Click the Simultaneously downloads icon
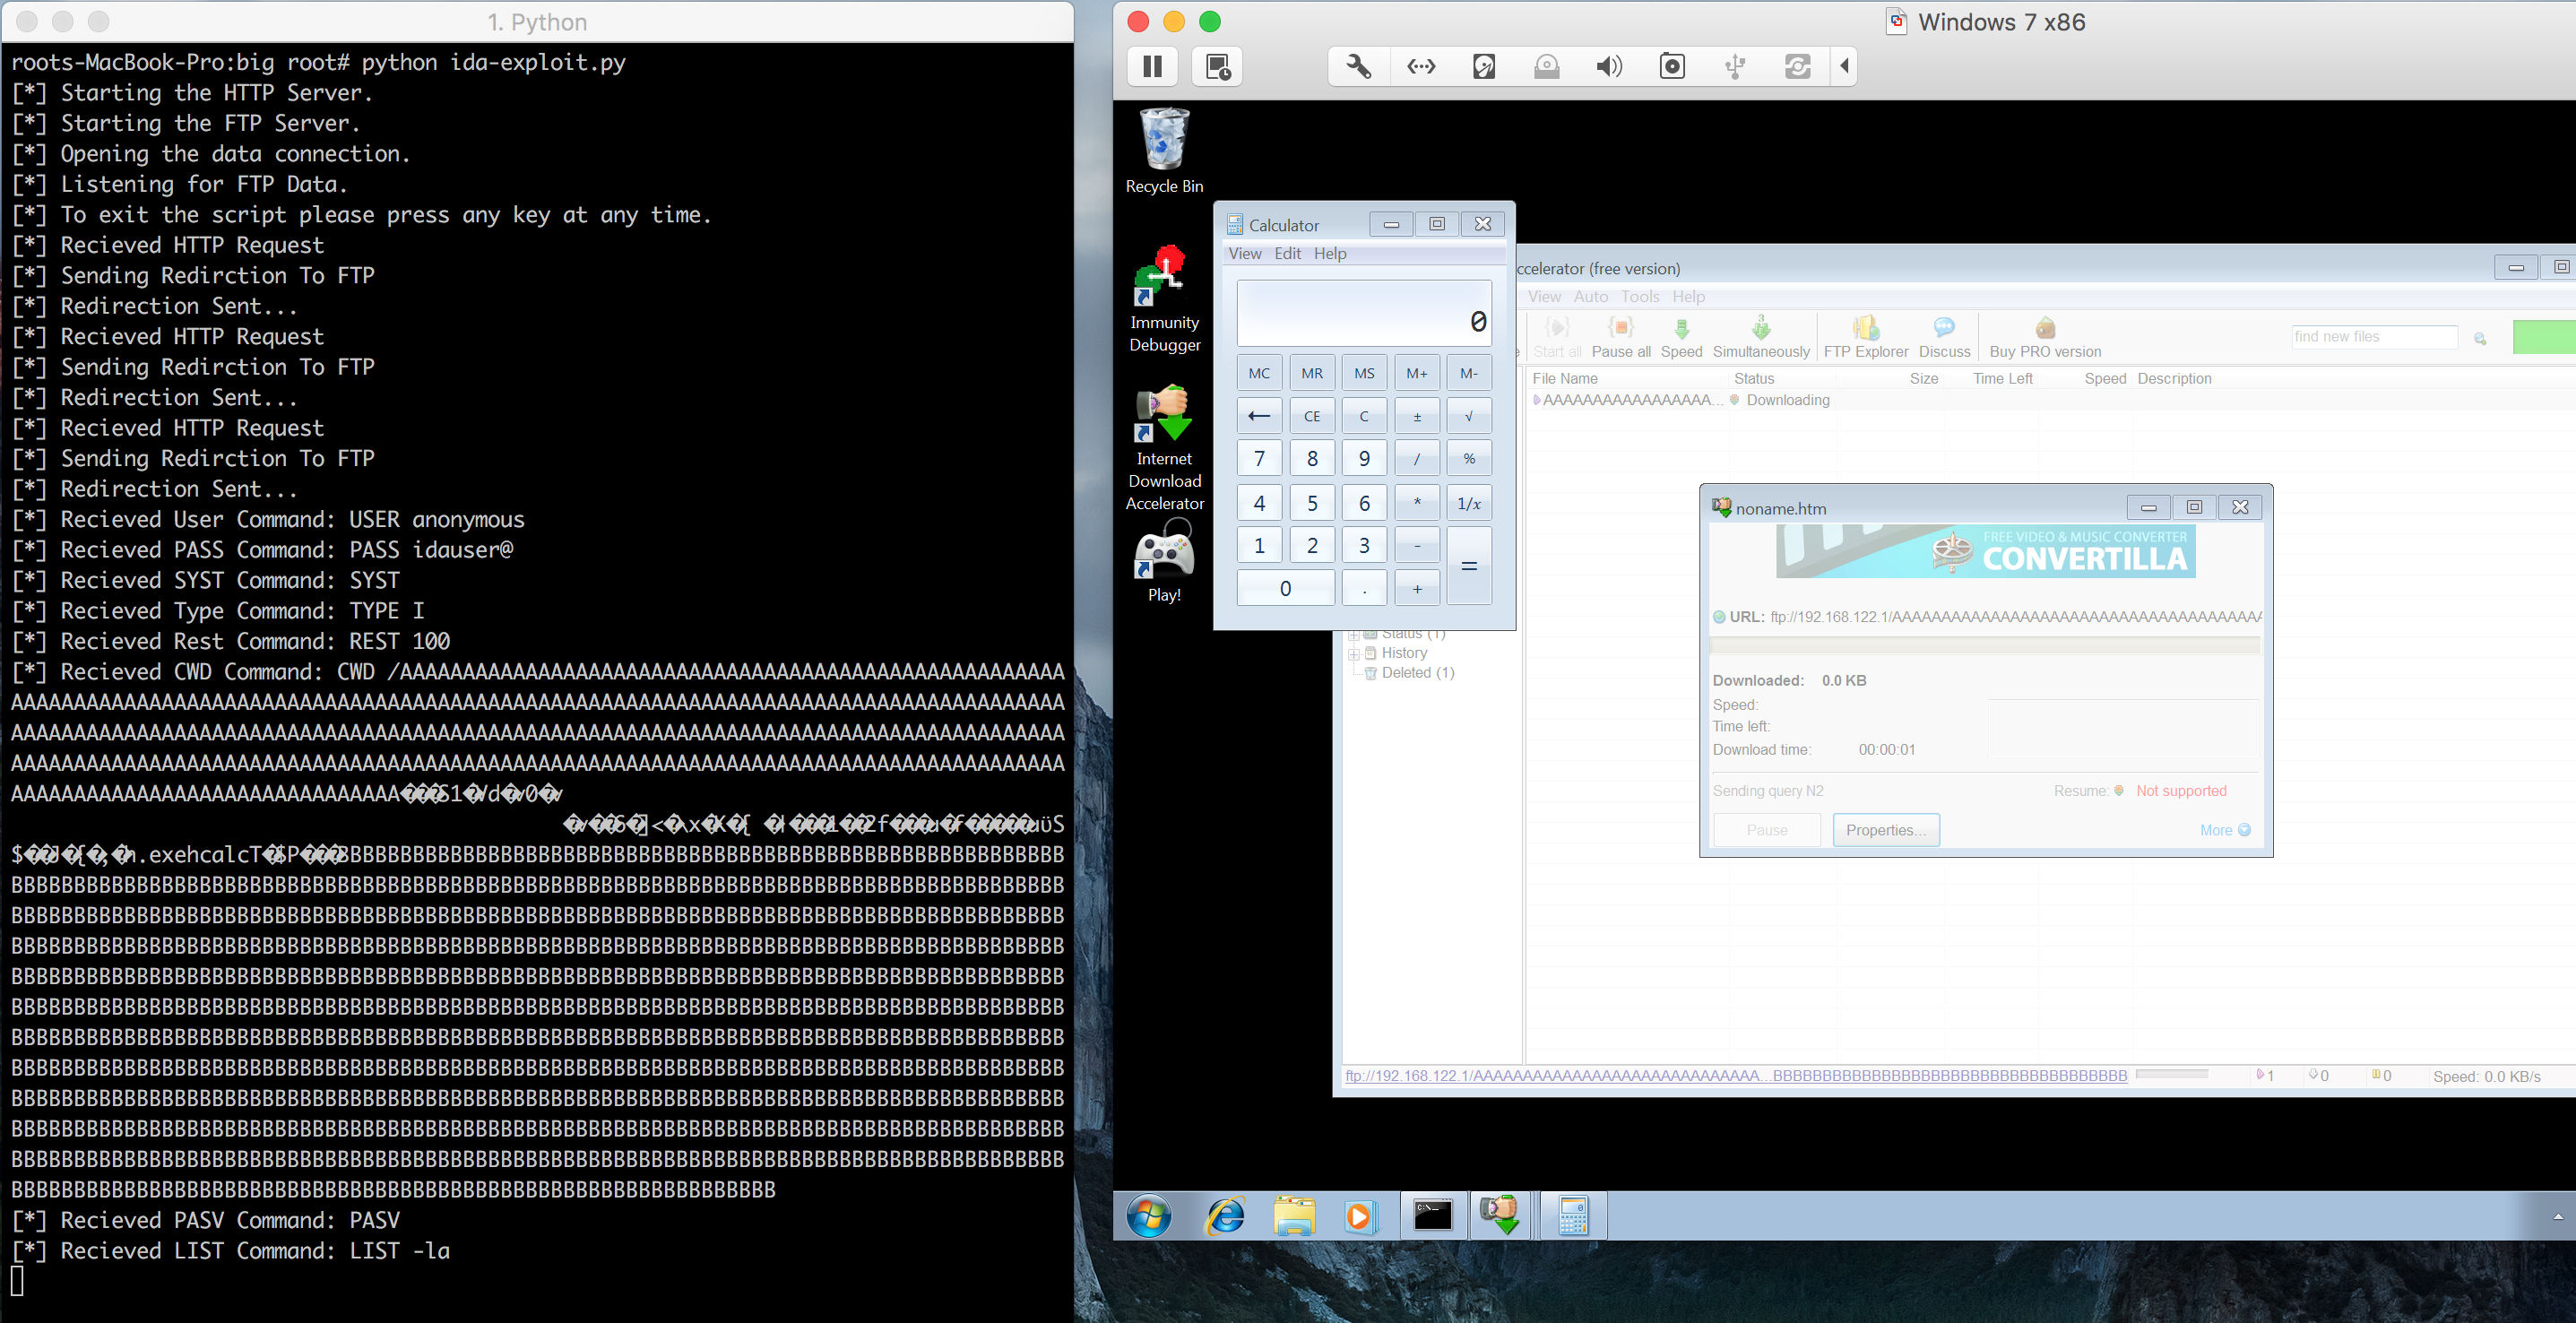Viewport: 2576px width, 1323px height. click(1760, 336)
